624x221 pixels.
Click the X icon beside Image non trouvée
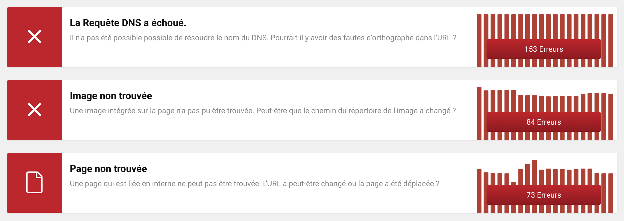(x=34, y=110)
